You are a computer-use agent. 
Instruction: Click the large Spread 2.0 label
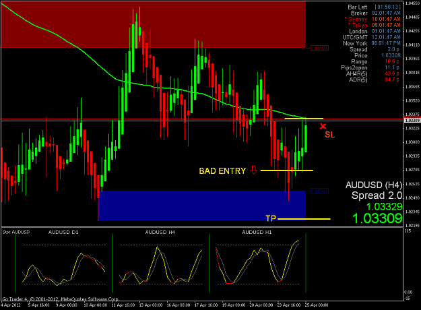377,195
